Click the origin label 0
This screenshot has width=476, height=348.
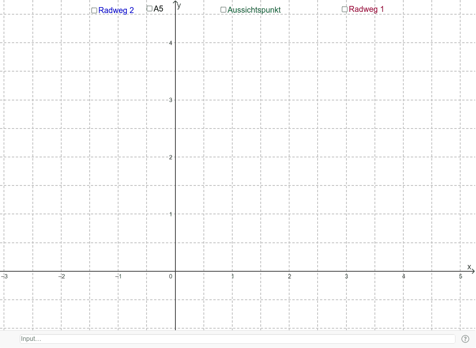tap(171, 276)
